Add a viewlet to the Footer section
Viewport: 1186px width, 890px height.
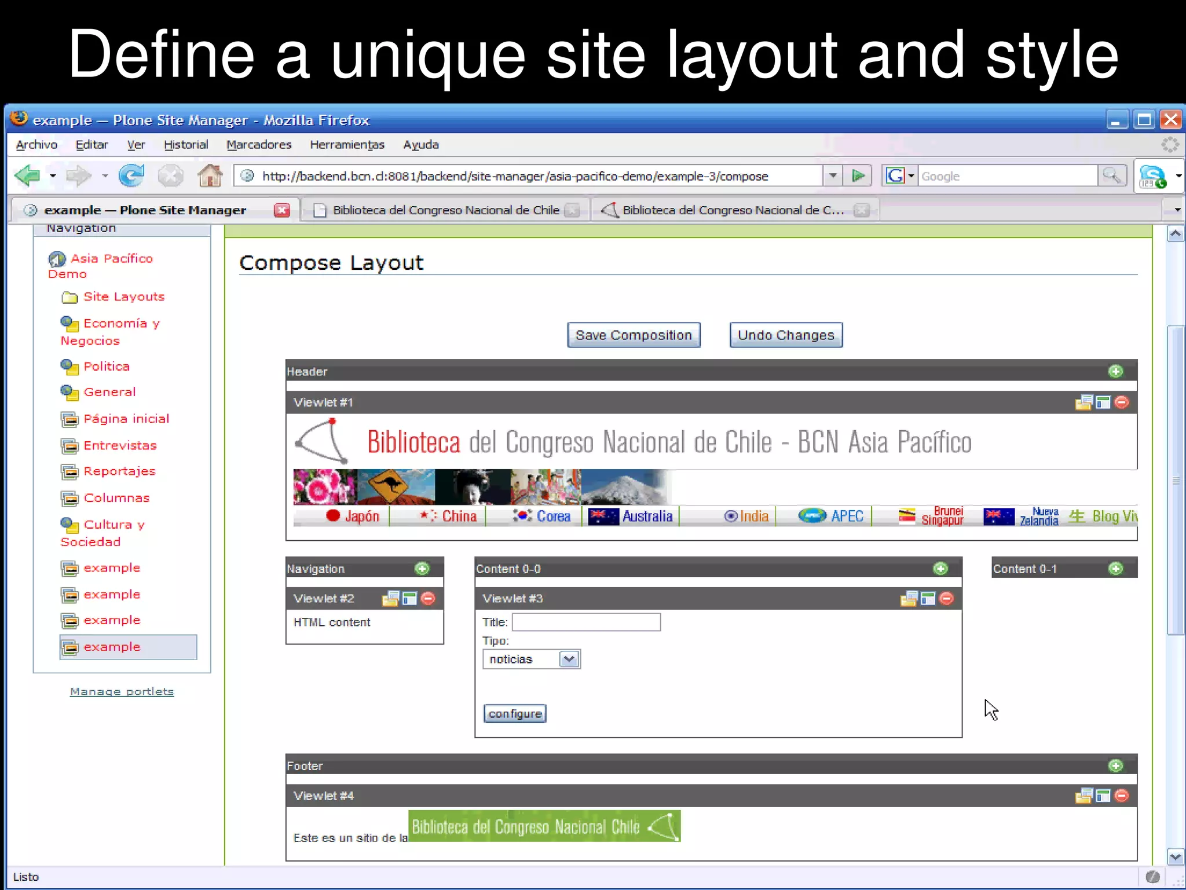tap(1115, 766)
